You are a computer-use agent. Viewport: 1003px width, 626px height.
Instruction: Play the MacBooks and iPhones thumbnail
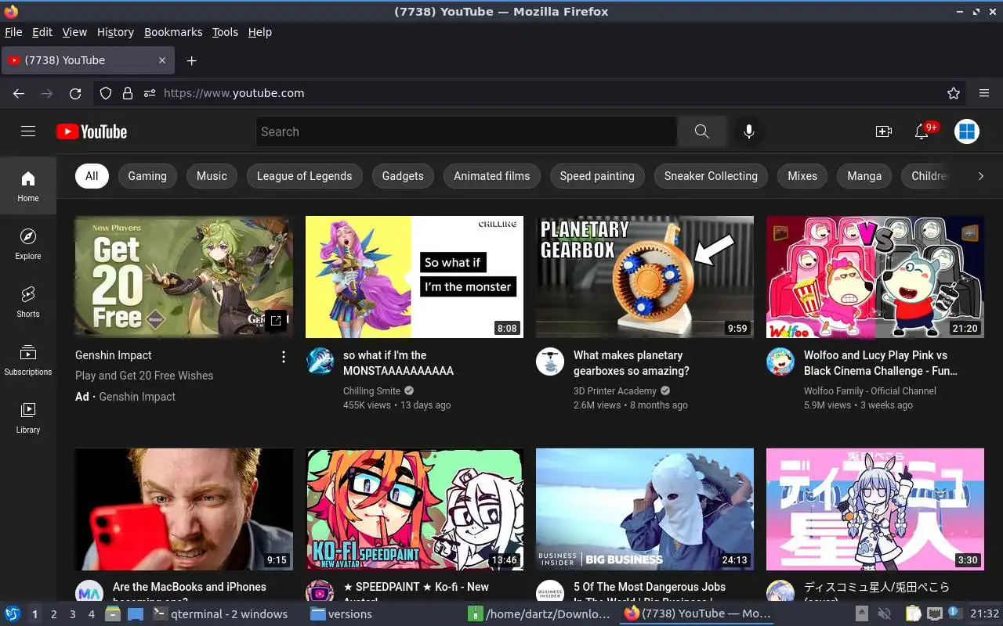(184, 509)
